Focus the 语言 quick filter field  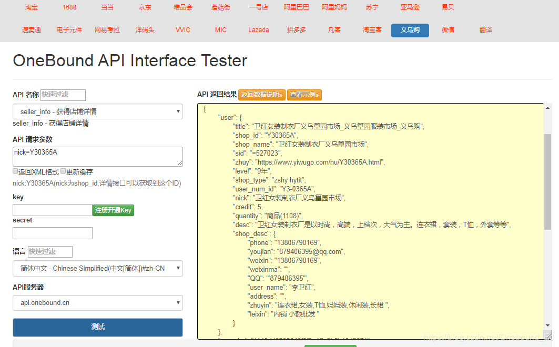[50, 251]
